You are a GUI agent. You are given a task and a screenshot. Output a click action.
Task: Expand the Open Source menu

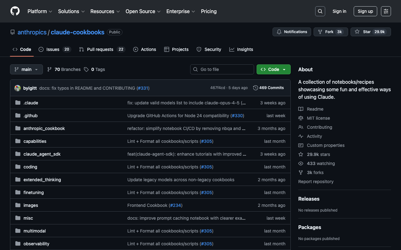click(x=143, y=11)
